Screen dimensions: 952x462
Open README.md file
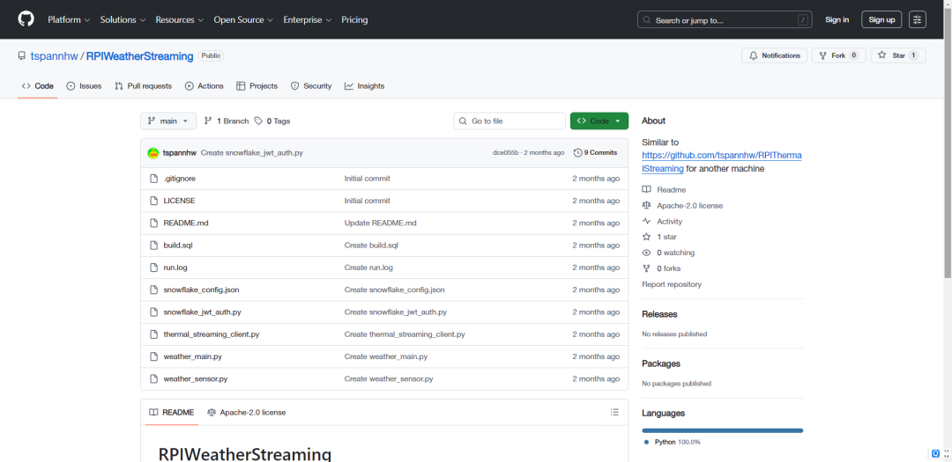tap(186, 223)
